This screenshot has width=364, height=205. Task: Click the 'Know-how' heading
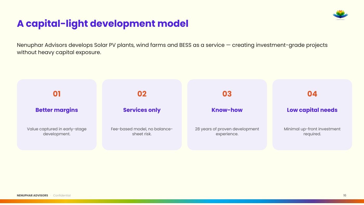click(x=227, y=110)
